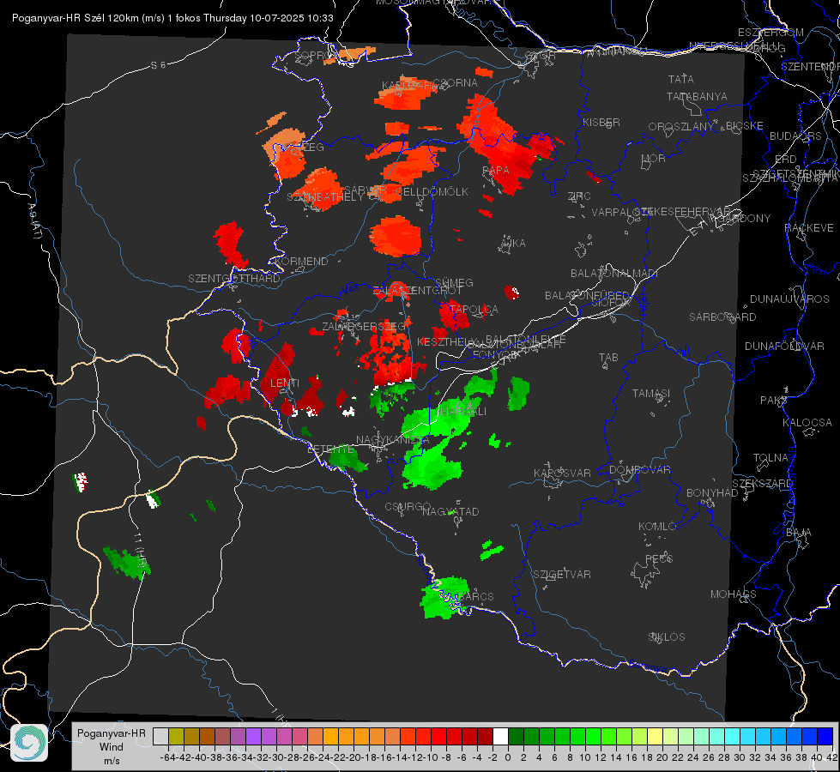Click the TATABANYA city label
This screenshot has height=772, width=840.
tap(697, 96)
